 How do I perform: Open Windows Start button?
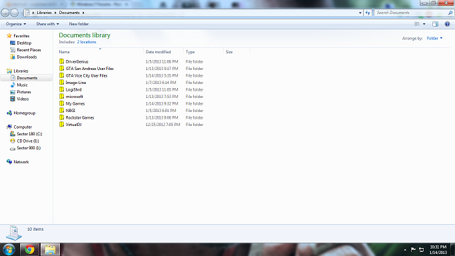(x=9, y=249)
